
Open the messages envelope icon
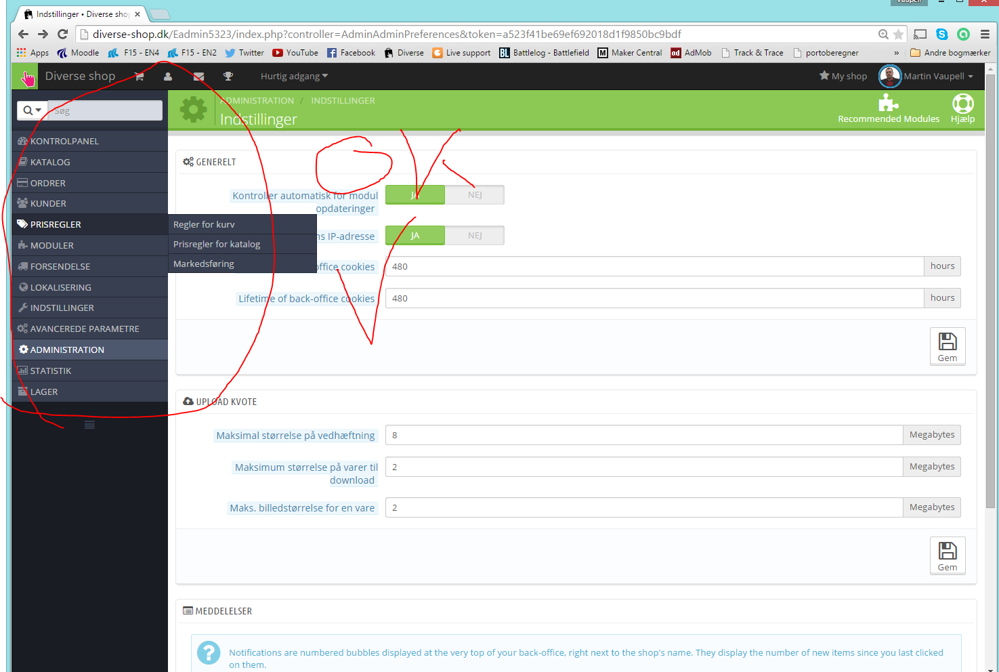point(198,77)
